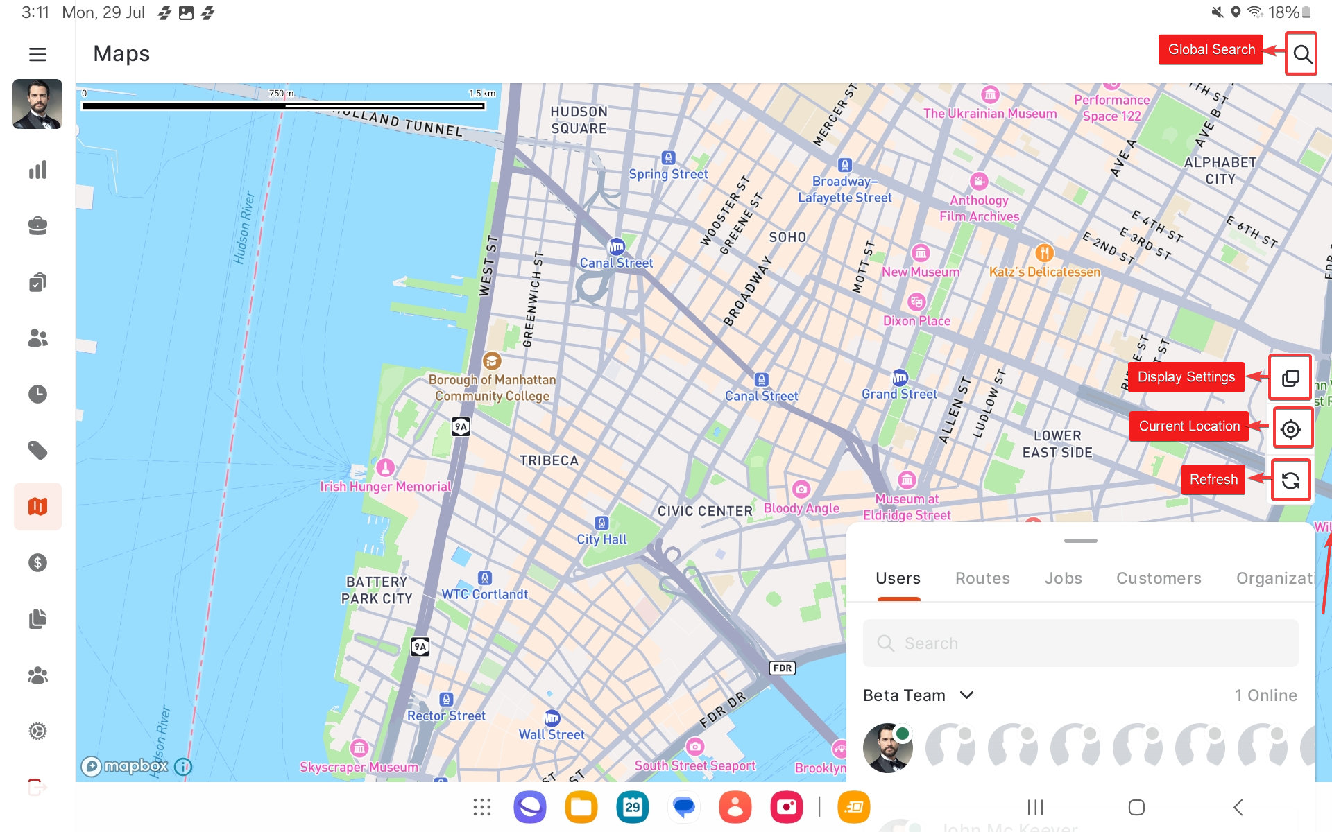
Task: Refresh the map data
Action: tap(1290, 480)
